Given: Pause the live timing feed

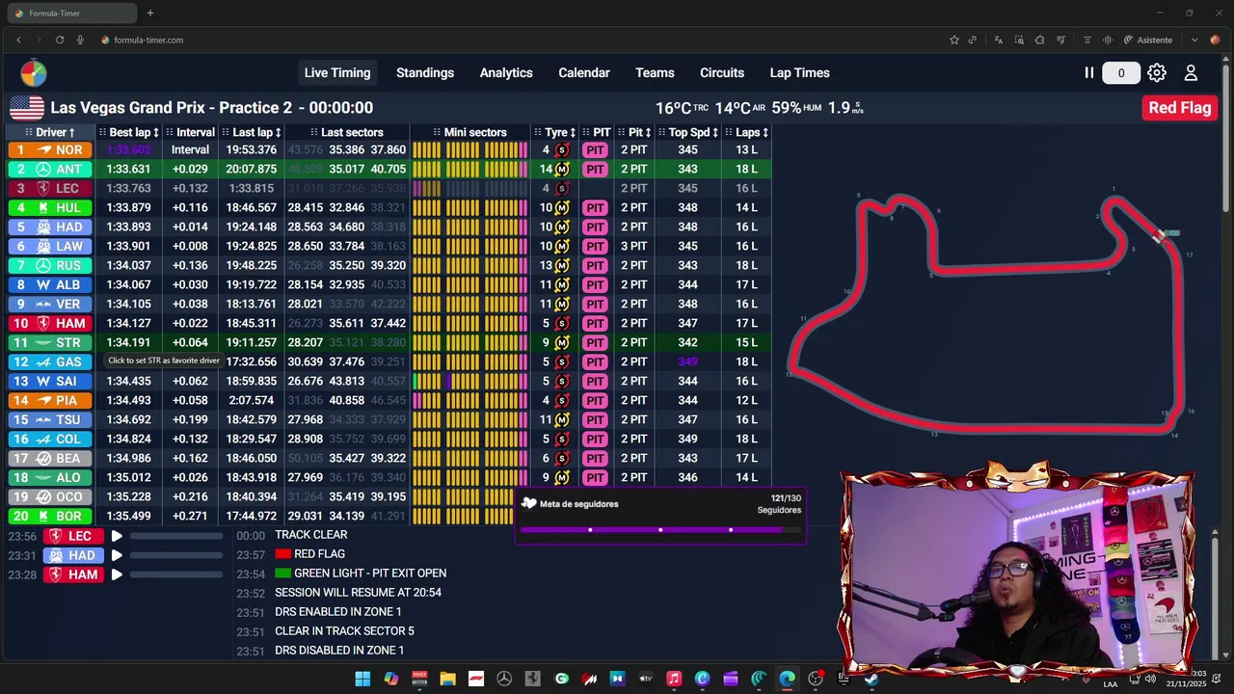Looking at the screenshot, I should [1089, 72].
